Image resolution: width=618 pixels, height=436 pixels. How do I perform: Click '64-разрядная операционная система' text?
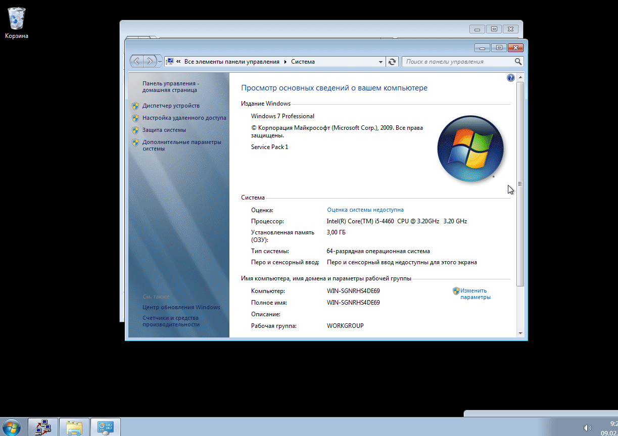pyautogui.click(x=378, y=251)
